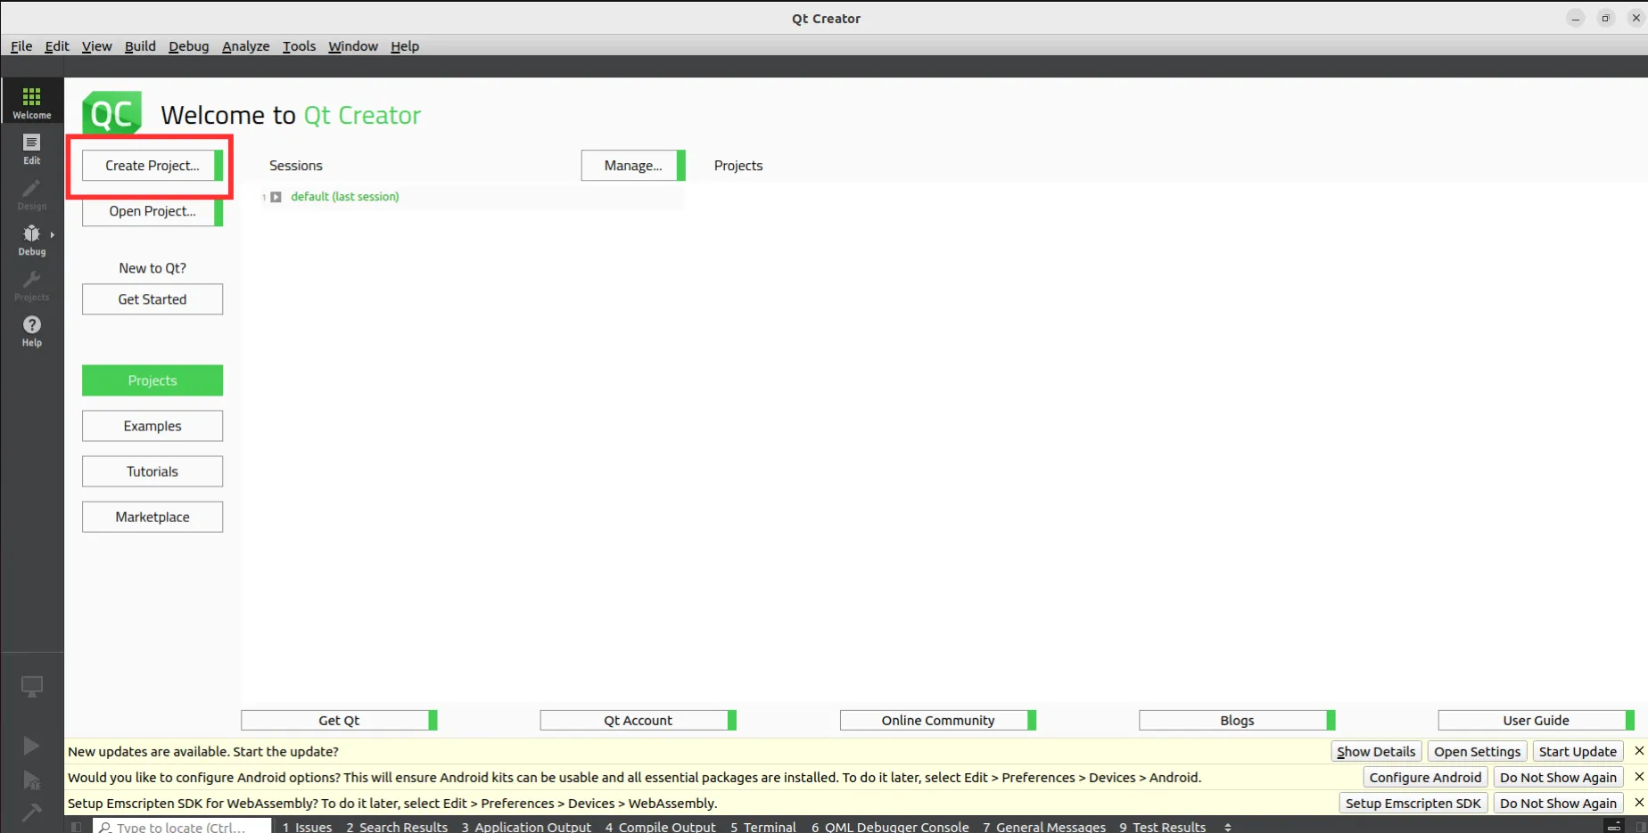Click the Create Project button
The width and height of the screenshot is (1648, 833).
tap(152, 165)
